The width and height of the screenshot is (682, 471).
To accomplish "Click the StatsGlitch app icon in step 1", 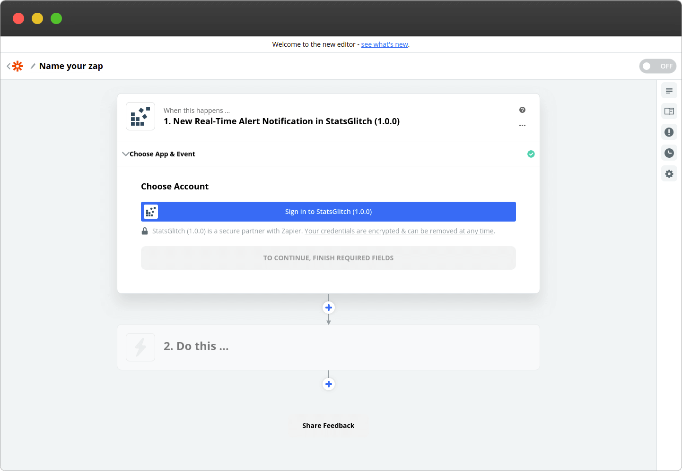I will point(140,116).
